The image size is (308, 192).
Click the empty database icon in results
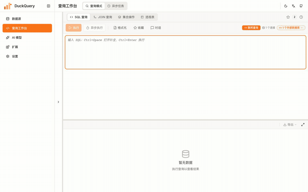[x=186, y=154]
